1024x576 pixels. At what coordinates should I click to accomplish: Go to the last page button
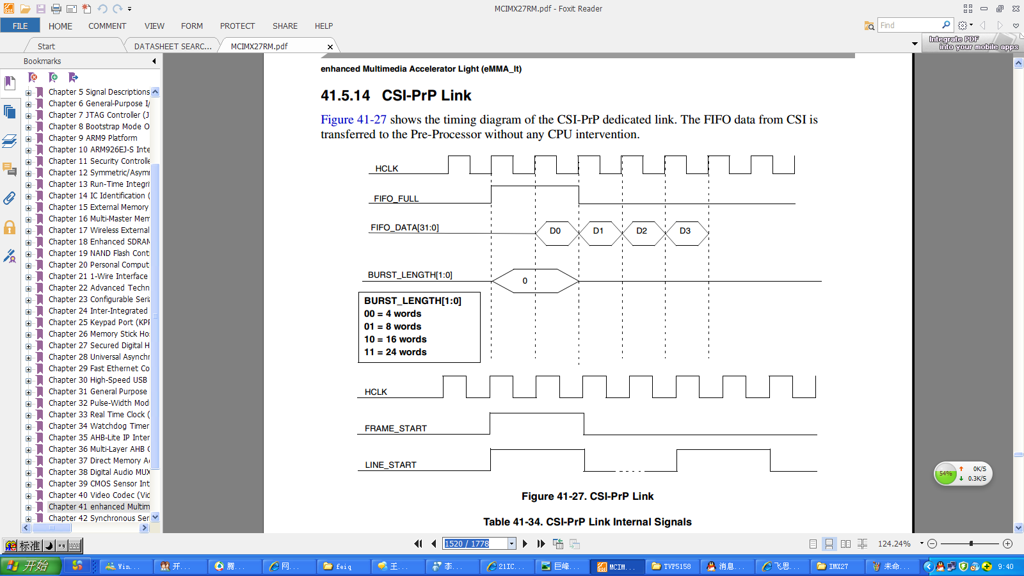click(541, 543)
